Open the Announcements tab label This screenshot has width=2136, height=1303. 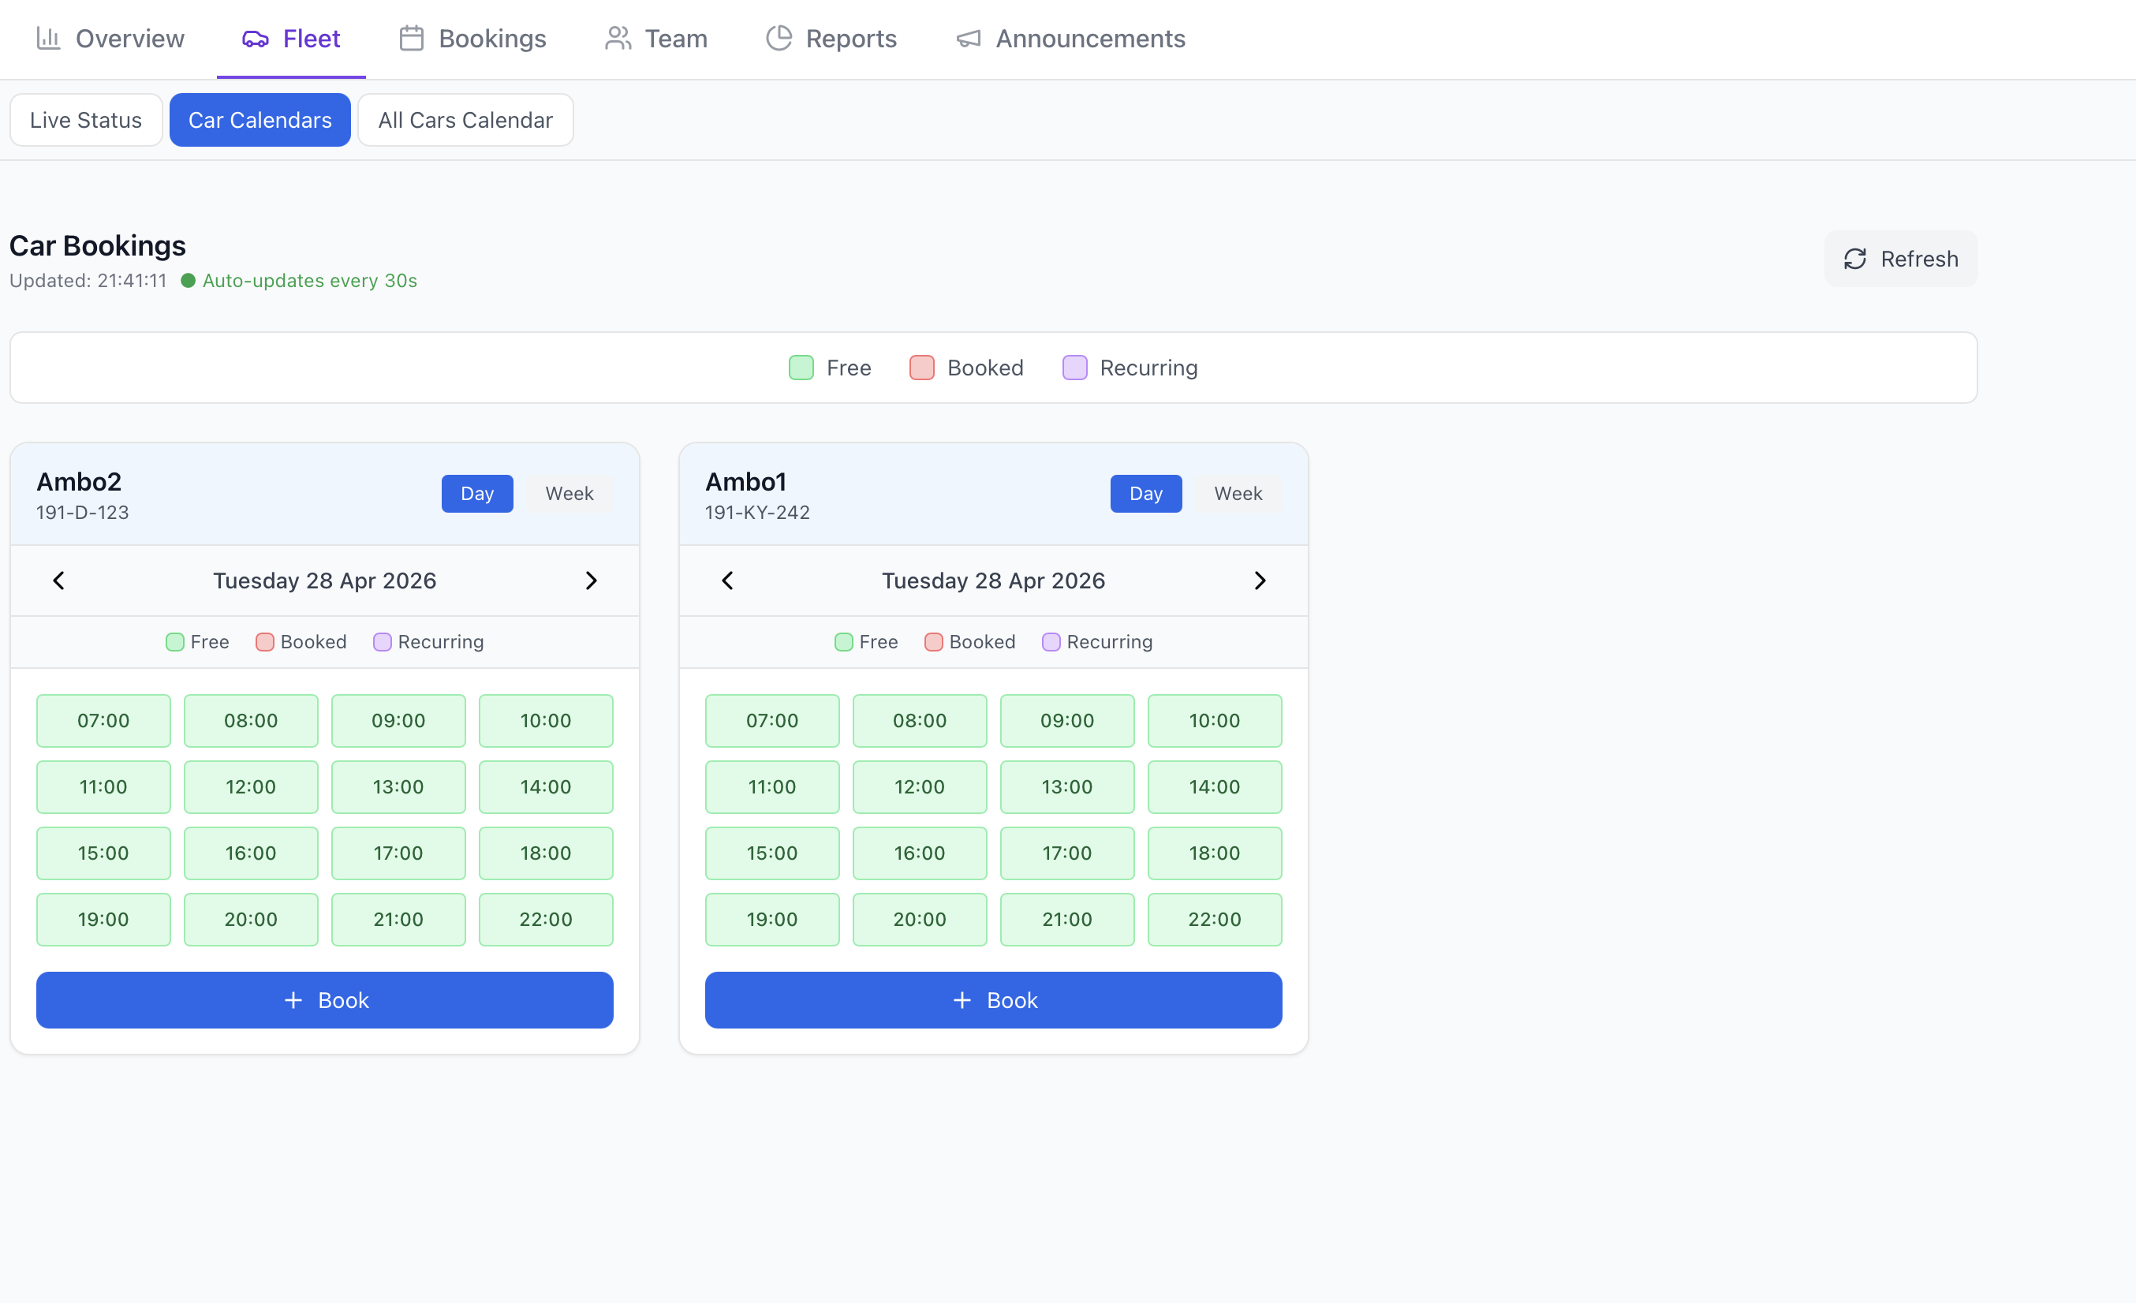(1091, 38)
